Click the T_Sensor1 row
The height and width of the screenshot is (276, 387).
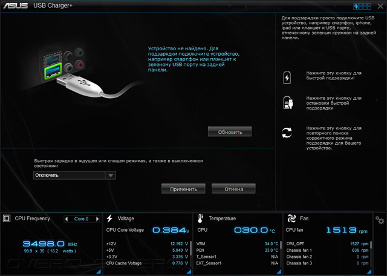tap(237, 257)
